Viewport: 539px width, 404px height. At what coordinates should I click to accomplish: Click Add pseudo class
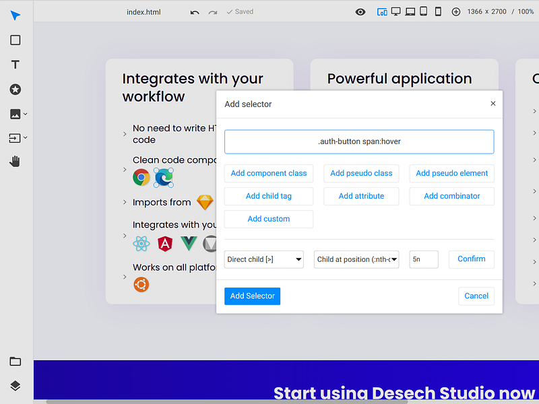click(361, 173)
